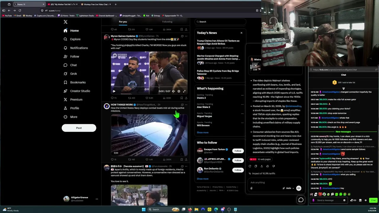
Task: Follow Escape from Tarkov
Action: coord(238,151)
